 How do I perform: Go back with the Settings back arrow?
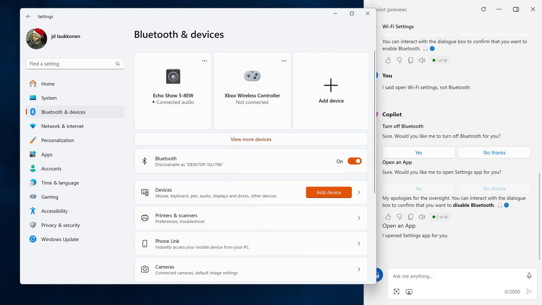pos(29,17)
